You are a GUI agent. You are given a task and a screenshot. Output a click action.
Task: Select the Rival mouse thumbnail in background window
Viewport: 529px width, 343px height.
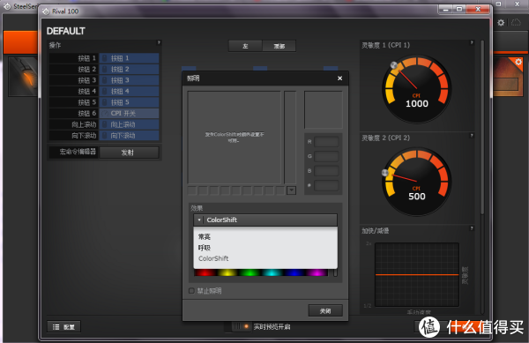click(24, 77)
